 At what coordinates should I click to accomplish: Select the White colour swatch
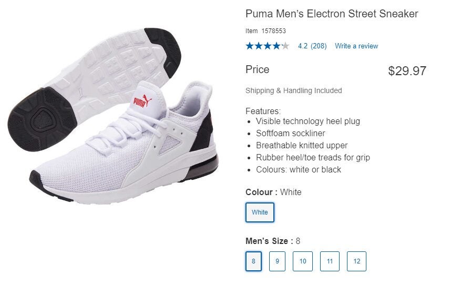coord(260,212)
